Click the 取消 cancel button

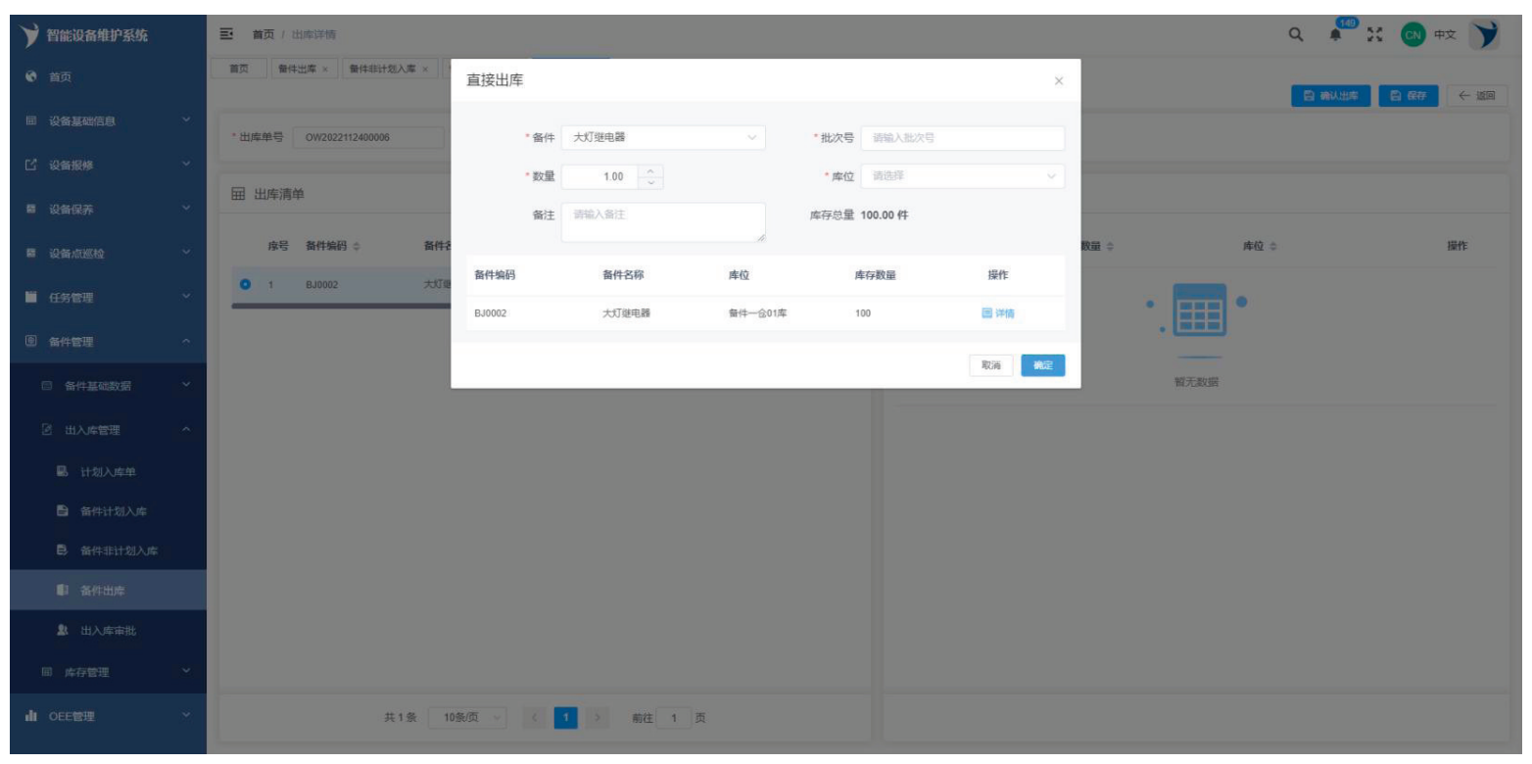point(991,365)
